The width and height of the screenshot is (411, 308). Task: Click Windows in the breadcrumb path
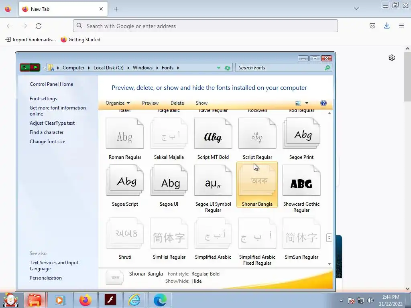tap(142, 68)
